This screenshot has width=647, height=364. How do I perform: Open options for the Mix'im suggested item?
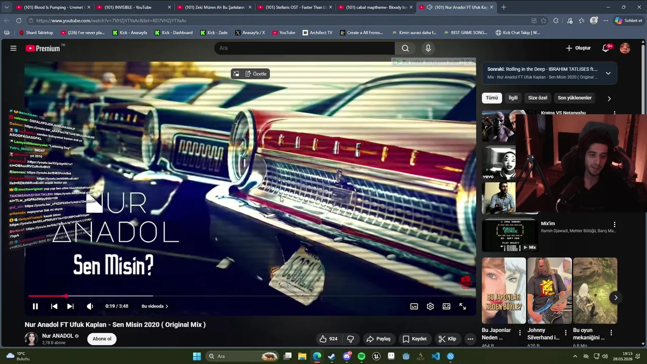615,224
